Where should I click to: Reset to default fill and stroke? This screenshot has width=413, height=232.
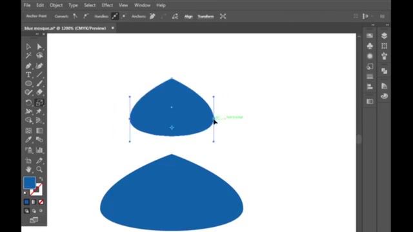click(x=25, y=193)
